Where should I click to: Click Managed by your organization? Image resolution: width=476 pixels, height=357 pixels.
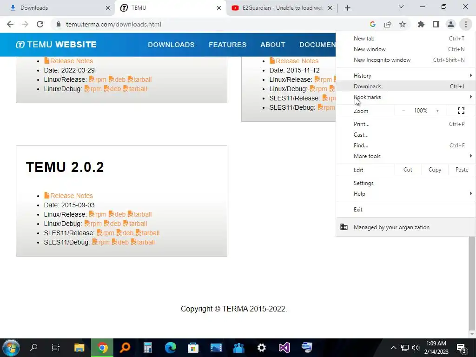(x=406, y=227)
